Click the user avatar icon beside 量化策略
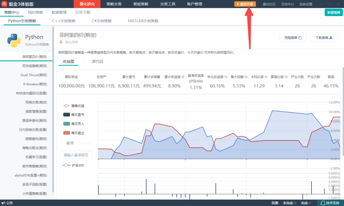Image resolution: width=344 pixels, height=206 pixels. click(x=61, y=42)
